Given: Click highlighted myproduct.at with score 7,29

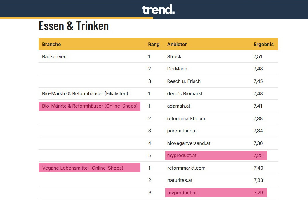Looking at the screenshot, I should pyautogui.click(x=216, y=193).
